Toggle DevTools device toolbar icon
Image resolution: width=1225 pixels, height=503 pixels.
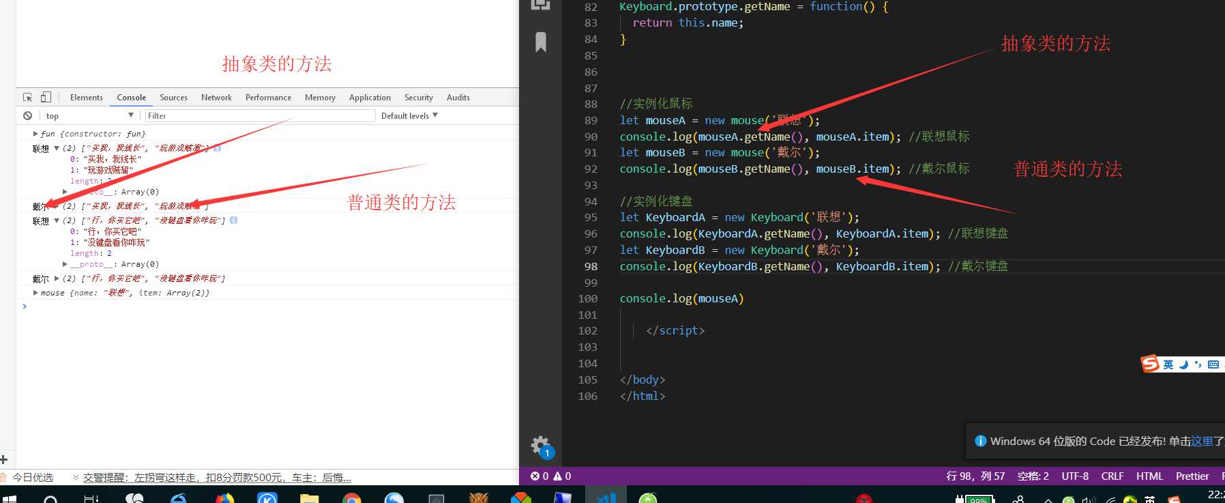[x=46, y=97]
